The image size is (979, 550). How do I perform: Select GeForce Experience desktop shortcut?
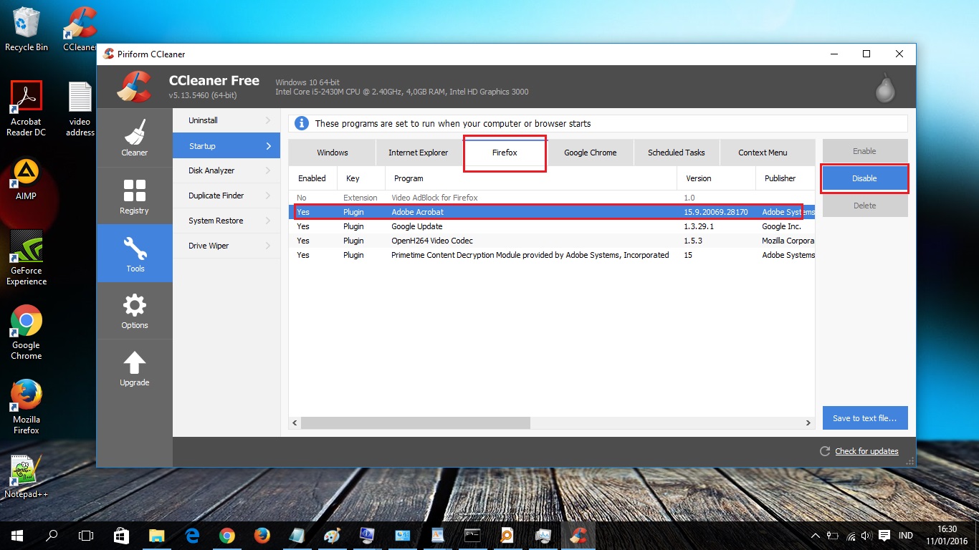tap(27, 258)
